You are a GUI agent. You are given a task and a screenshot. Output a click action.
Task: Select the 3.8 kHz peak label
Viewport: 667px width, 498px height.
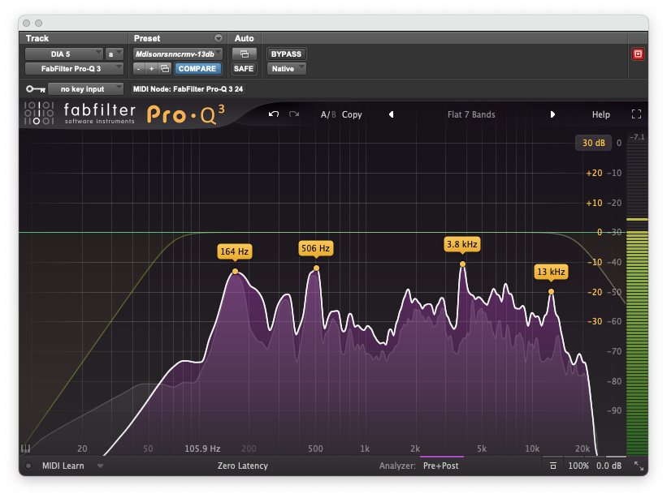pyautogui.click(x=462, y=244)
